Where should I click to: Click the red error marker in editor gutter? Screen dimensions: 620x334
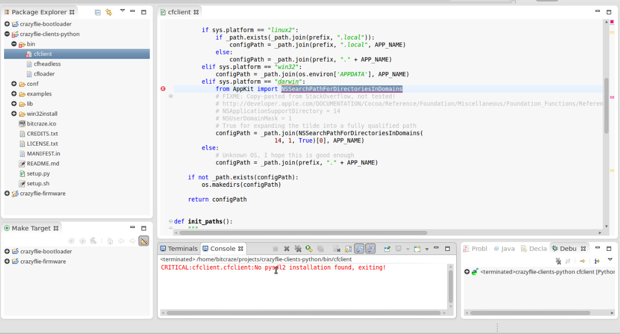tap(163, 89)
